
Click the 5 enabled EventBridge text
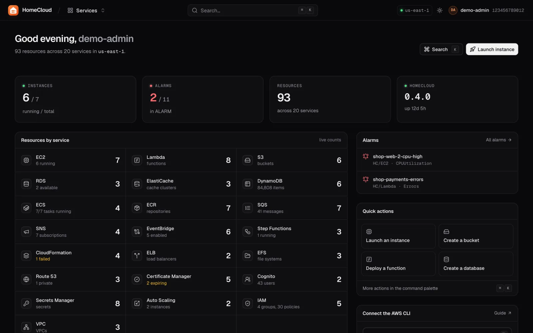(x=157, y=235)
